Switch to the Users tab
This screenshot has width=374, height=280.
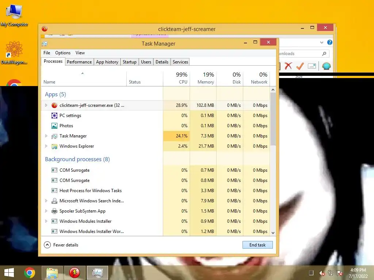click(x=146, y=62)
